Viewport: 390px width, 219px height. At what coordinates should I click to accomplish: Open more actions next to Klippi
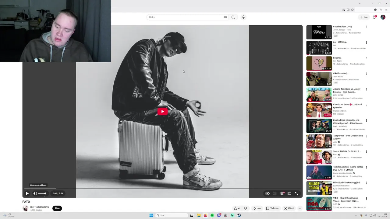click(x=300, y=208)
